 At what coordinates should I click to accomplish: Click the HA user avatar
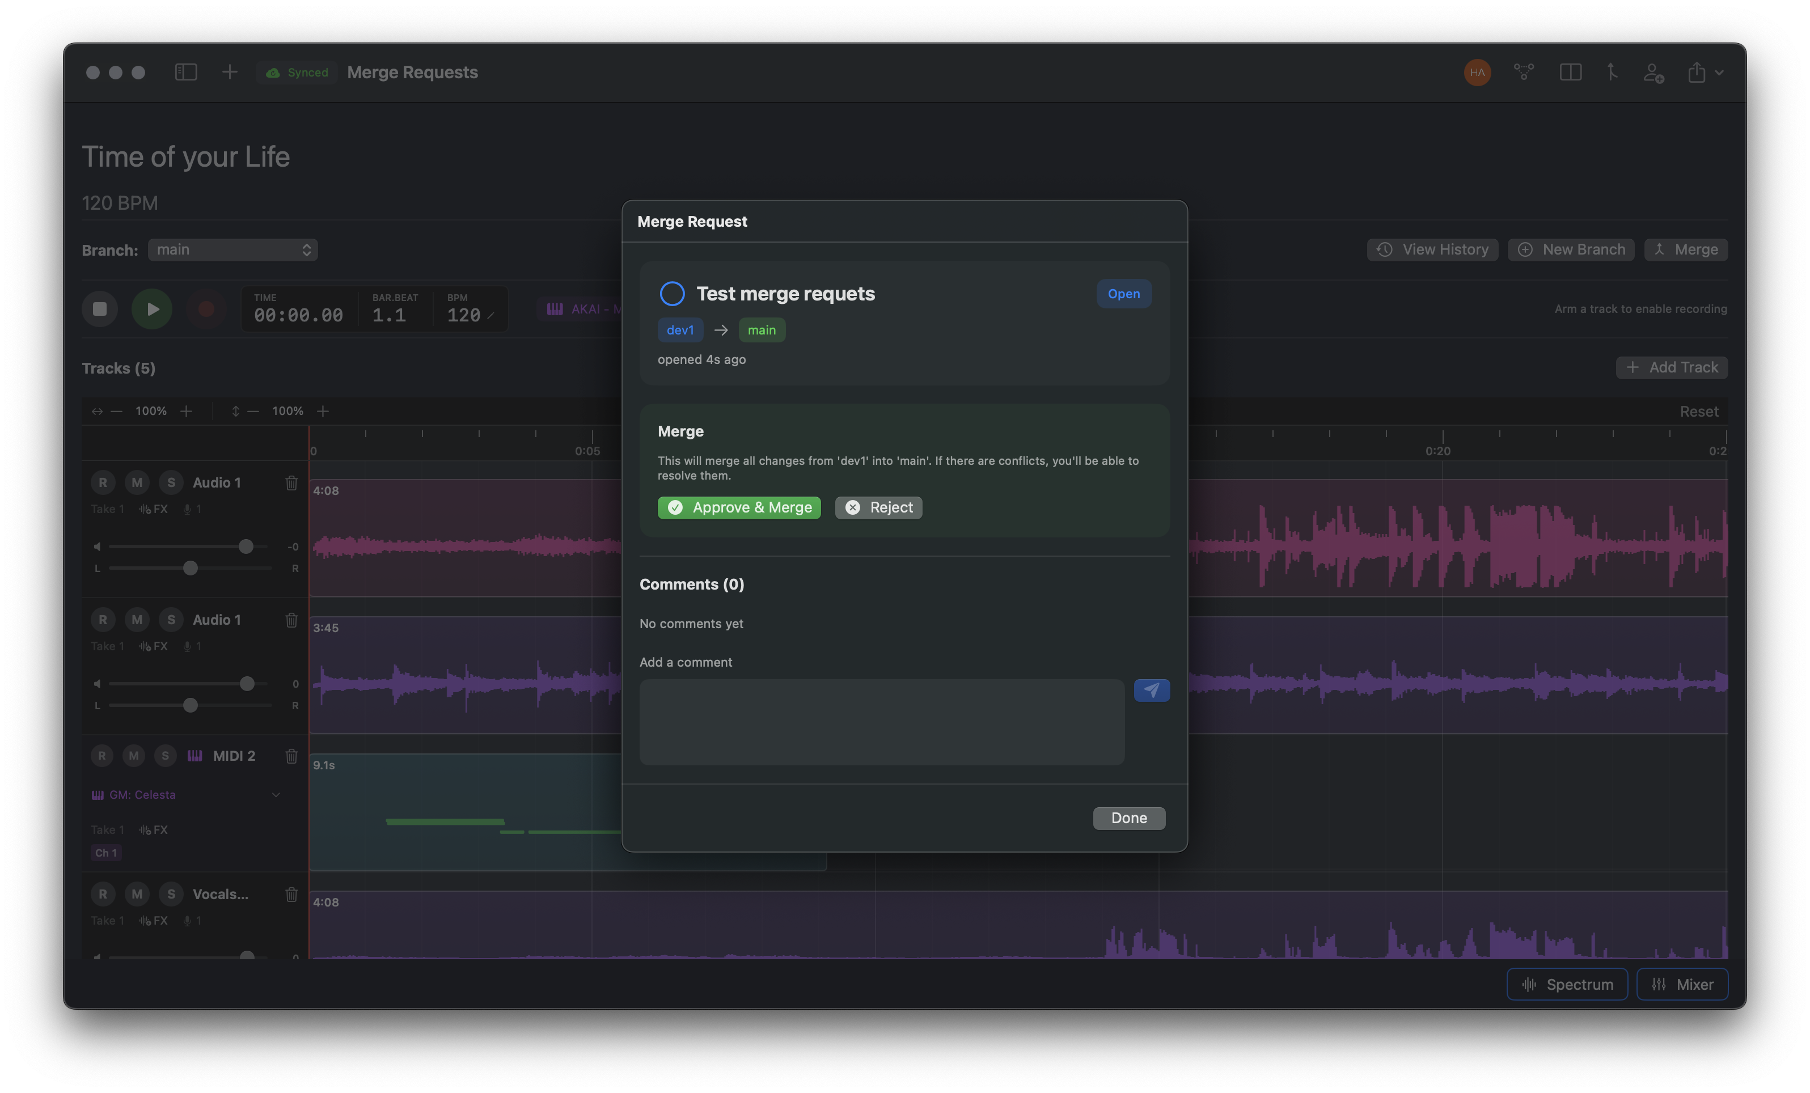pos(1477,72)
